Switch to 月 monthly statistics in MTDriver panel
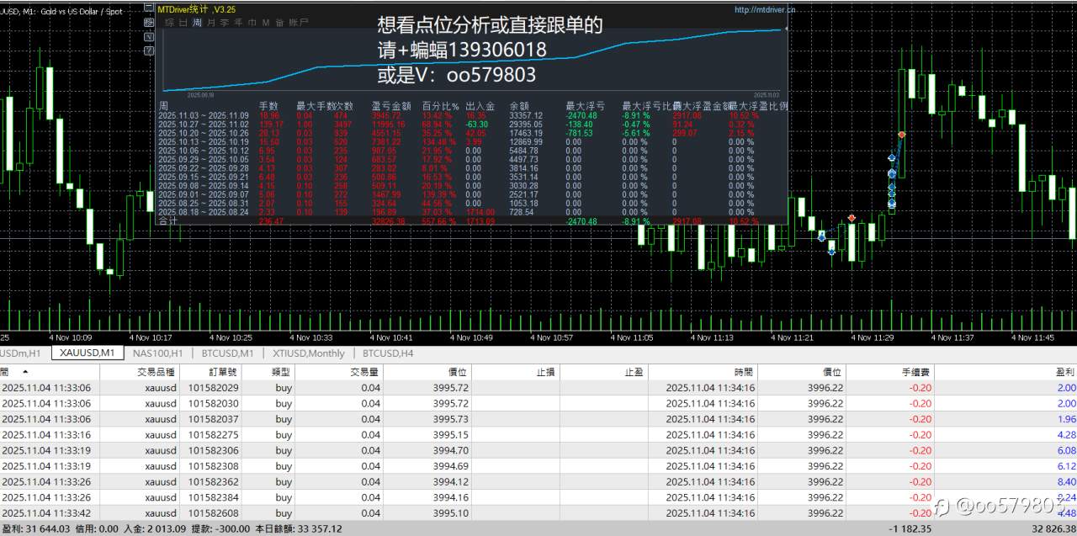This screenshot has width=1077, height=536. point(211,23)
